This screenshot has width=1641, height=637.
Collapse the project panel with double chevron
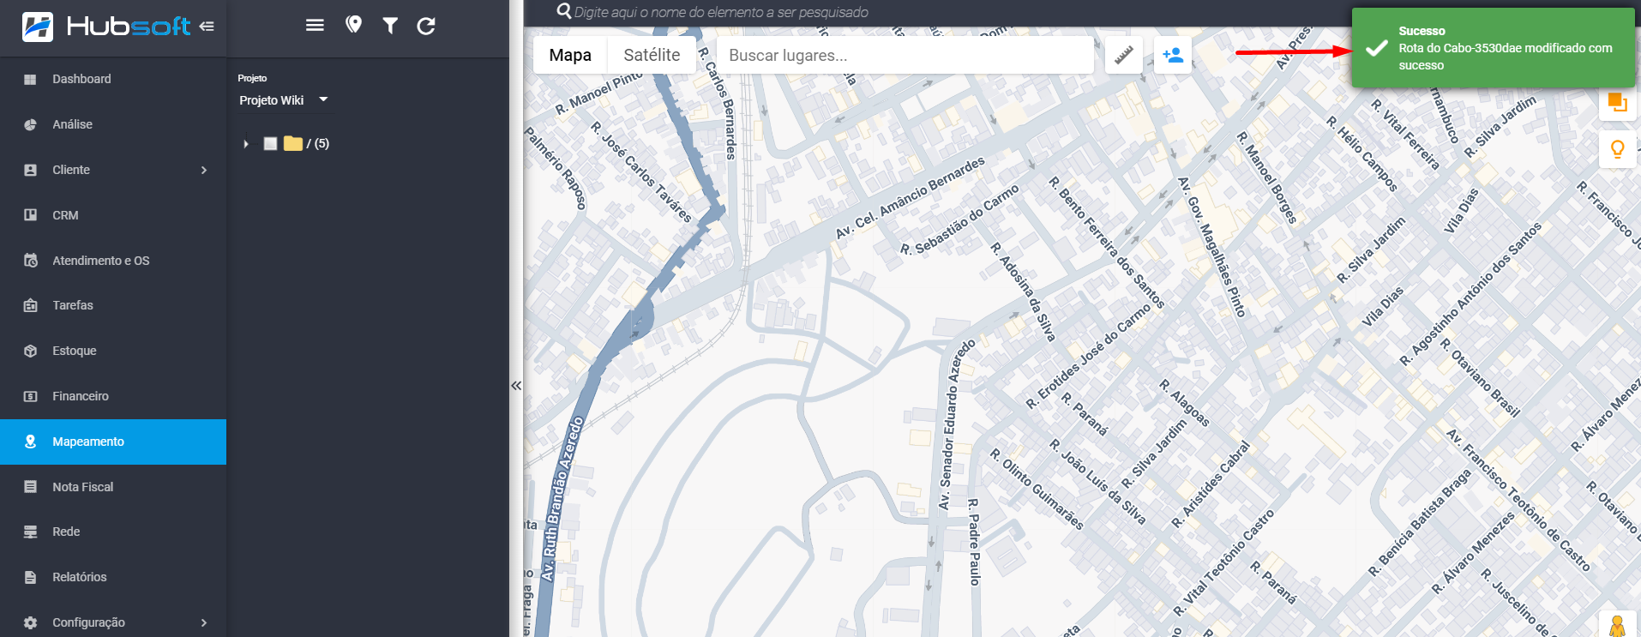(516, 386)
